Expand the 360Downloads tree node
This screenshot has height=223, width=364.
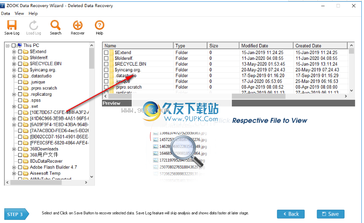(x=14, y=149)
